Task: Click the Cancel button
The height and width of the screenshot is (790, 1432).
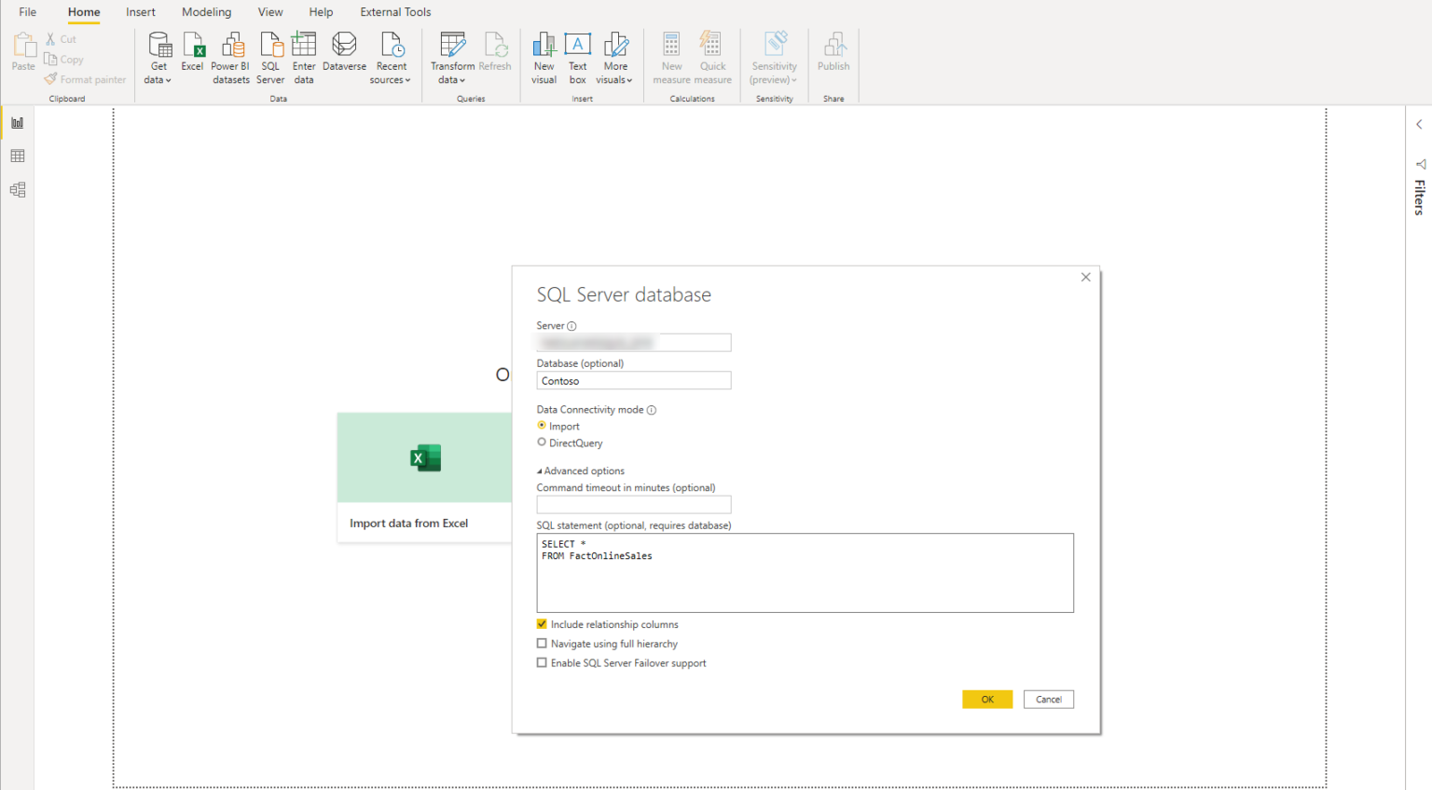Action: [1049, 700]
